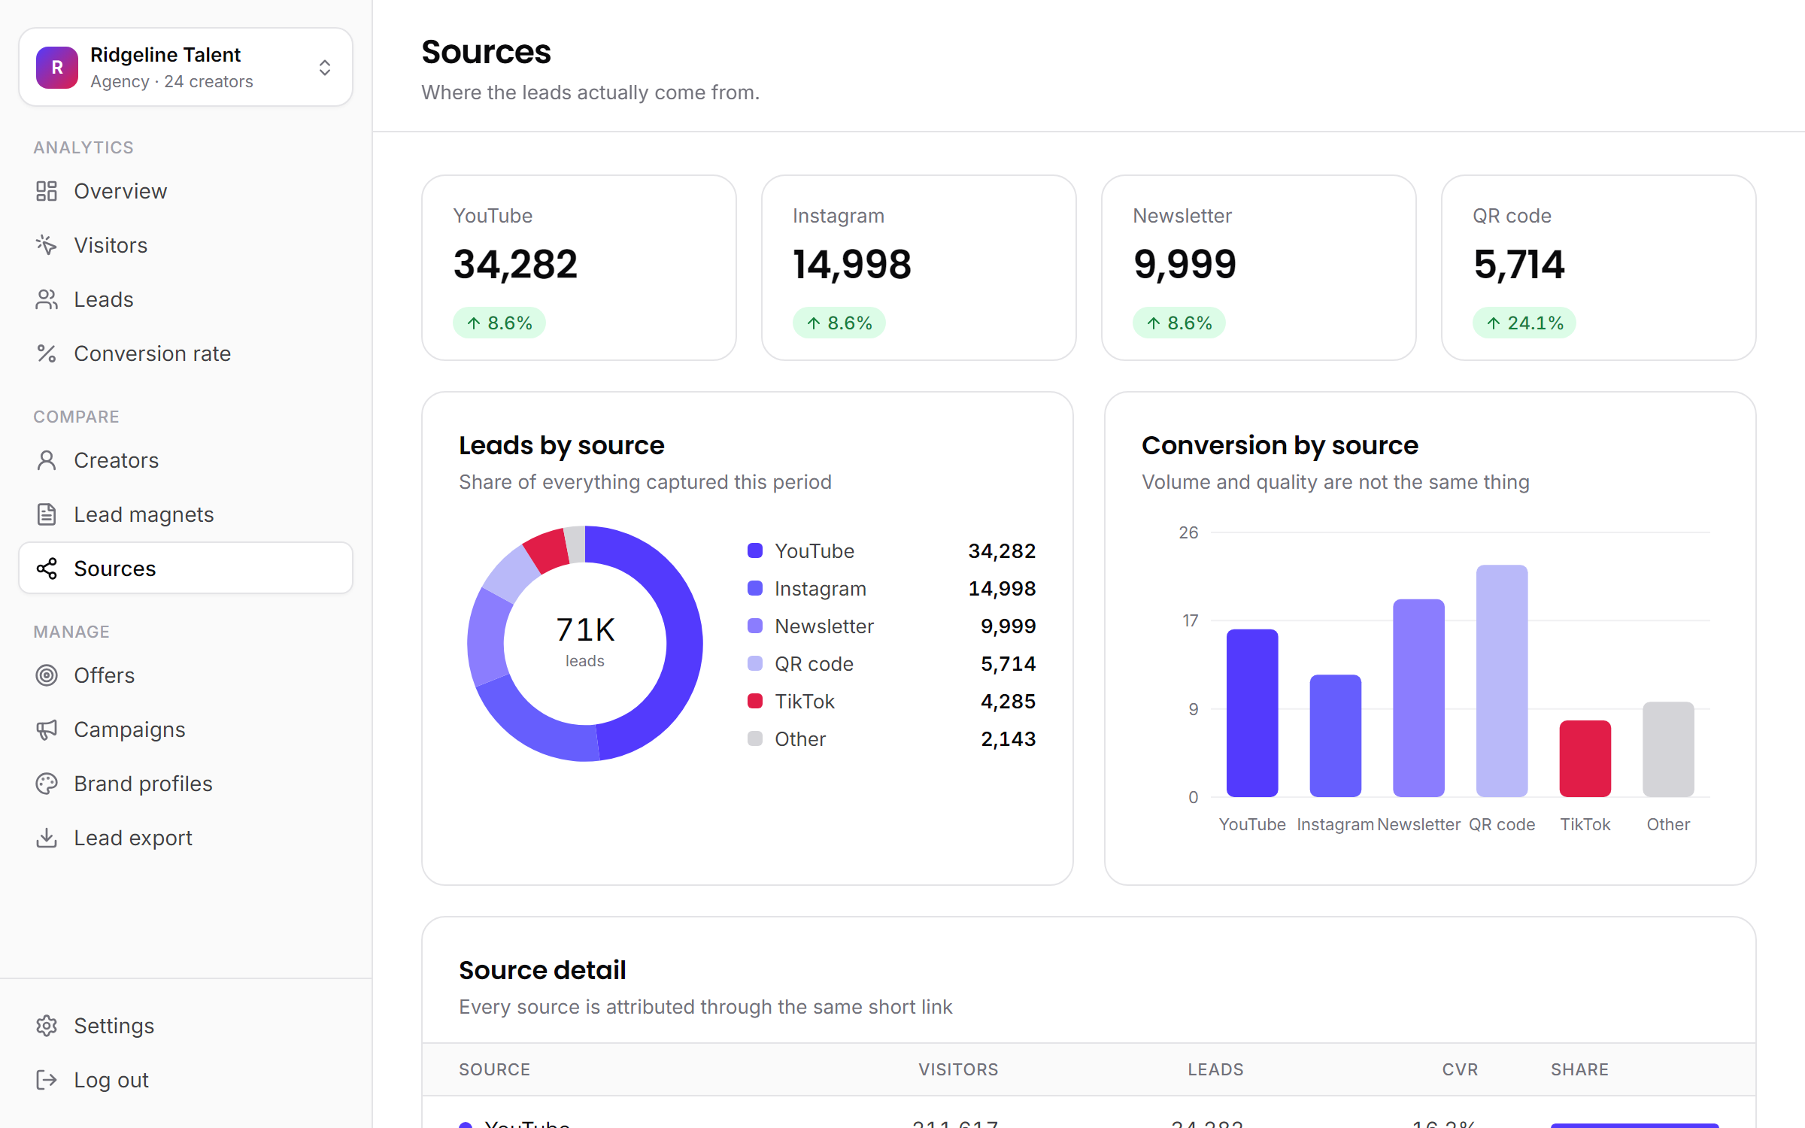Click the Lead export download icon
Screen dimensions: 1805x1128
click(47, 838)
